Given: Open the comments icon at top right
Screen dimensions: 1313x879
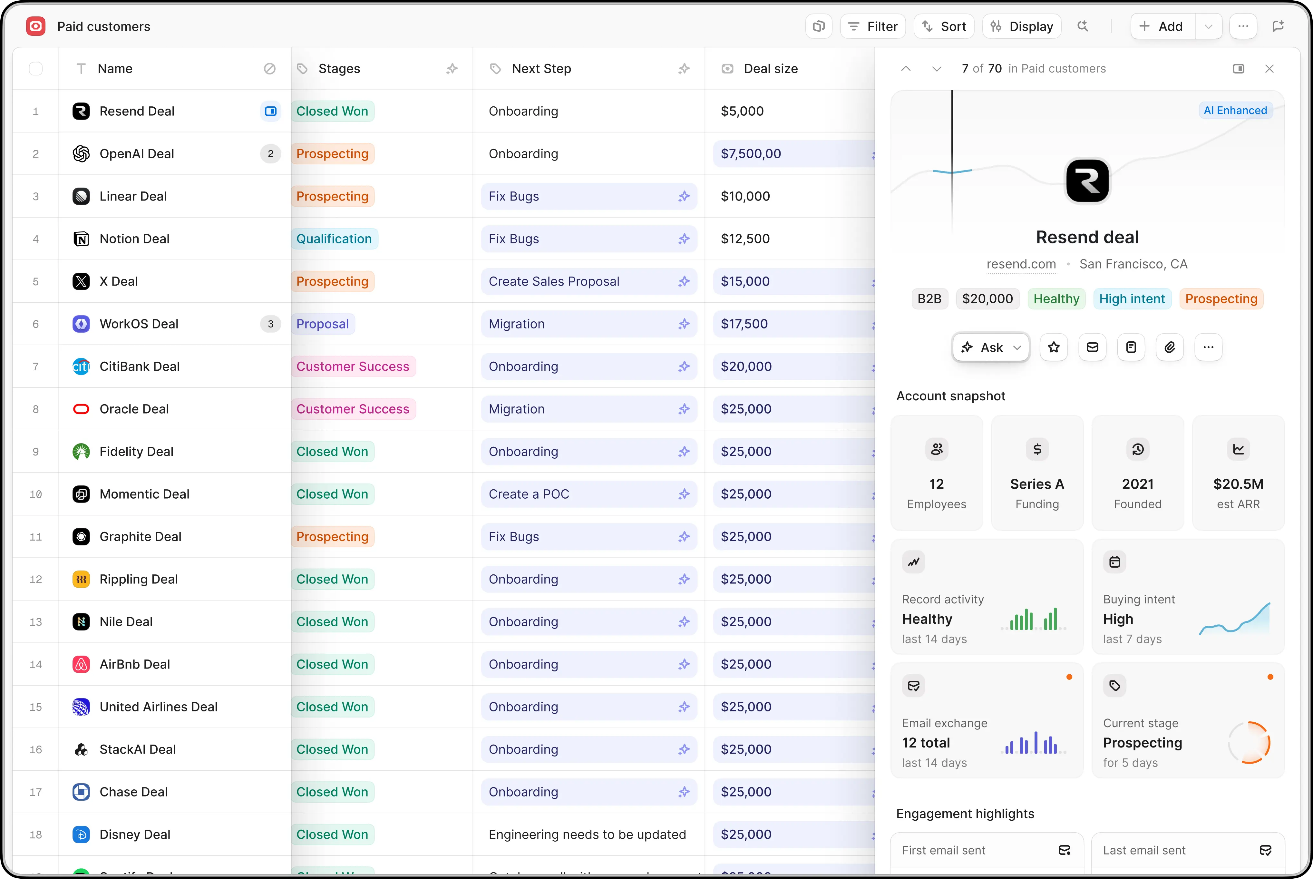Looking at the screenshot, I should point(1278,26).
